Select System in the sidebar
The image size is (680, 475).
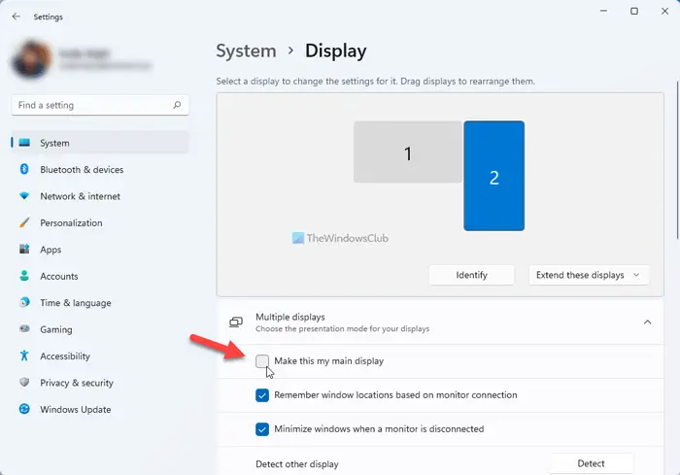pyautogui.click(x=100, y=143)
